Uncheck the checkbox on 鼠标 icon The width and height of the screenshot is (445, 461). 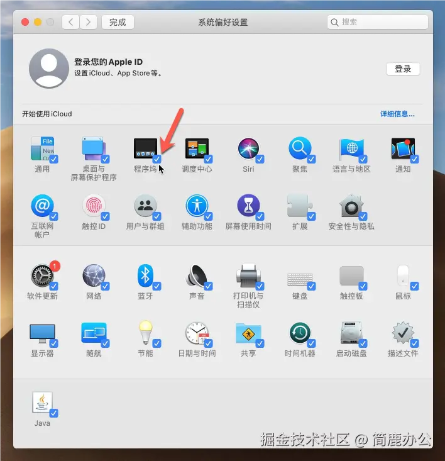tap(414, 286)
